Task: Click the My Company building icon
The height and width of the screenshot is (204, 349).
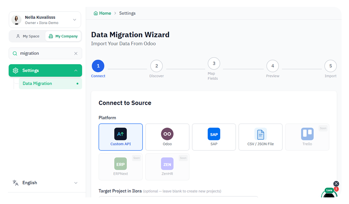Action: [51, 36]
